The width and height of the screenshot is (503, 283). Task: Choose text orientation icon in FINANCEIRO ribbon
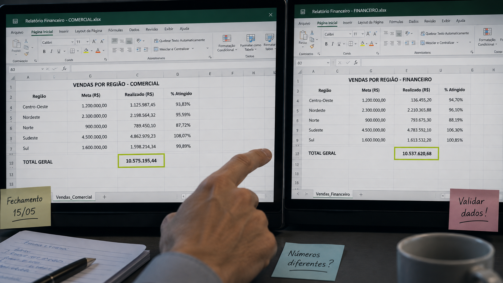pyautogui.click(x=407, y=33)
